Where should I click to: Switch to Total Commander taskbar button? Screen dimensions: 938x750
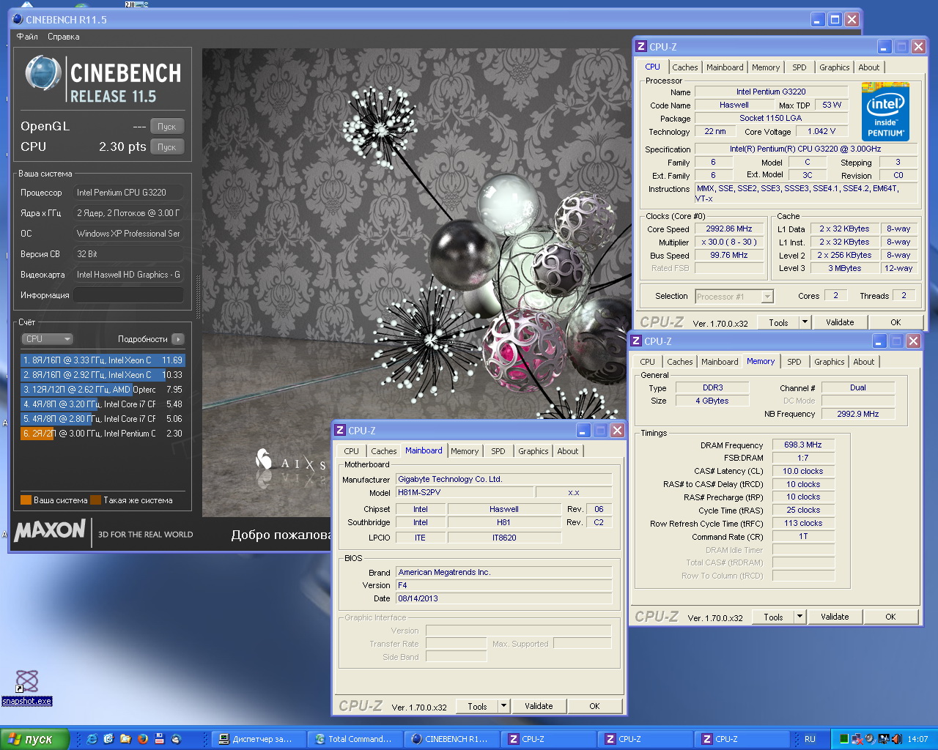[x=355, y=739]
